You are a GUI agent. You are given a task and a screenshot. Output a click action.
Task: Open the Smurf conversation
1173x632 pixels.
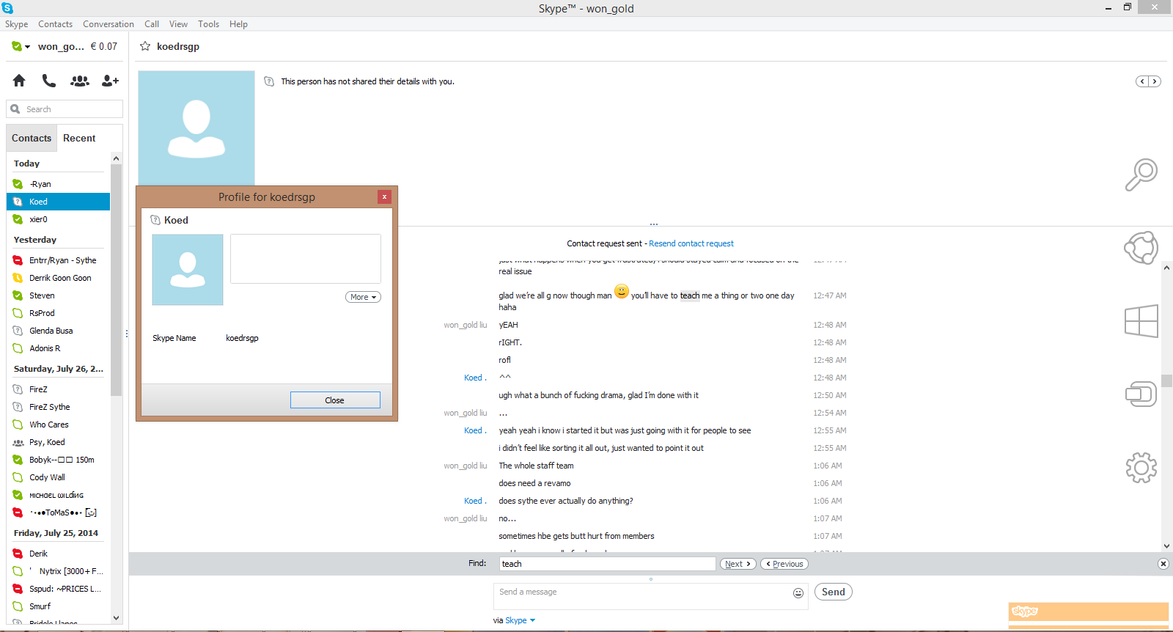pyautogui.click(x=58, y=606)
